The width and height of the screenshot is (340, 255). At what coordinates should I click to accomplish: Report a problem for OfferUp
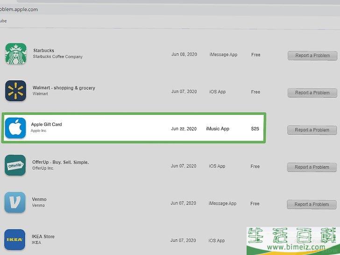pos(312,167)
